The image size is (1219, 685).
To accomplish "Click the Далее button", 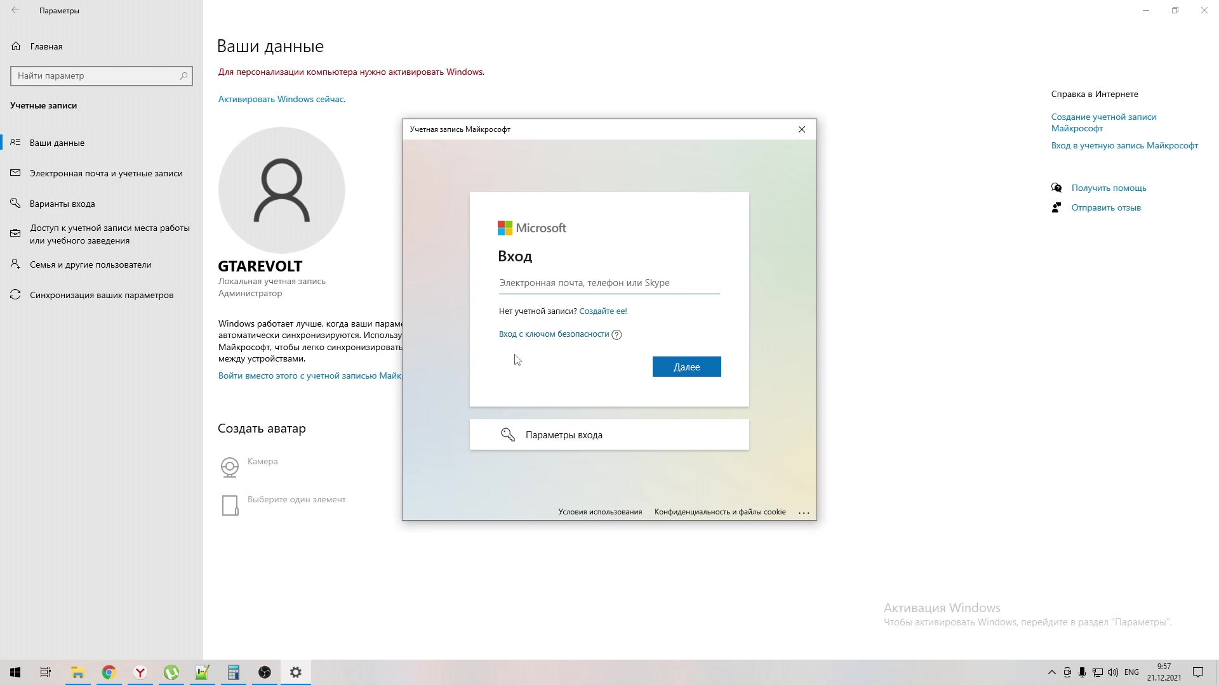I will tap(687, 367).
